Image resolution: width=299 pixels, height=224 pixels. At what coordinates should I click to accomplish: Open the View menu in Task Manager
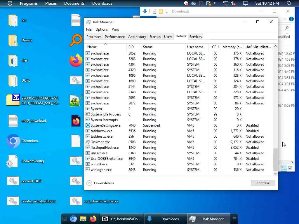click(x=115, y=29)
